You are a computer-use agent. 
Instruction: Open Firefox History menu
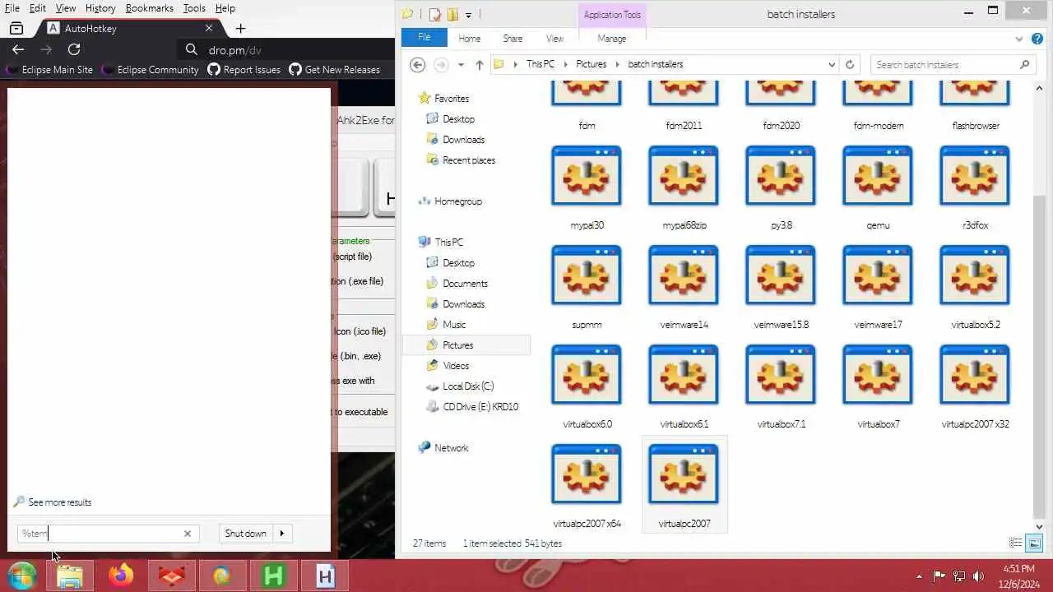pos(100,8)
